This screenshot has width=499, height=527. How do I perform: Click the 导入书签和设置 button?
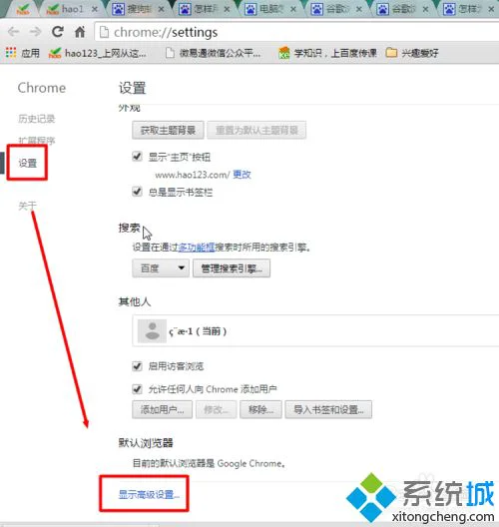pos(328,409)
